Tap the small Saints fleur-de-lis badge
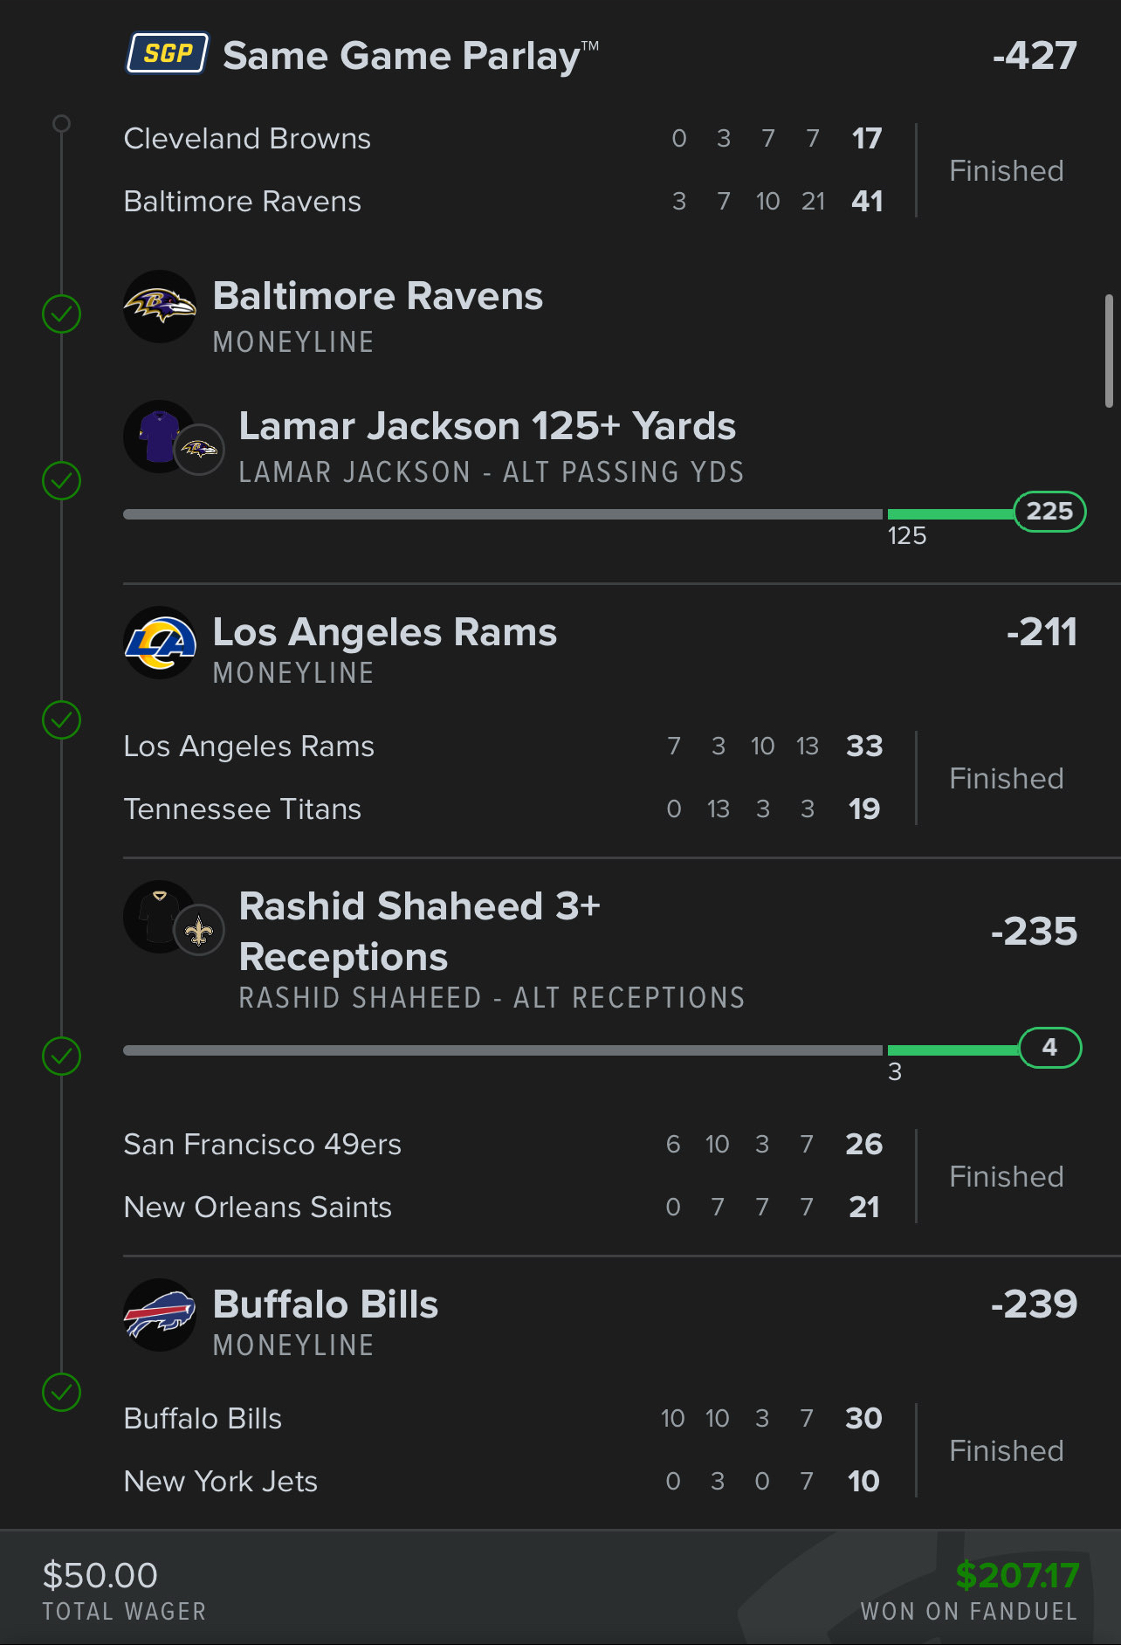Image resolution: width=1121 pixels, height=1645 pixels. (x=200, y=931)
